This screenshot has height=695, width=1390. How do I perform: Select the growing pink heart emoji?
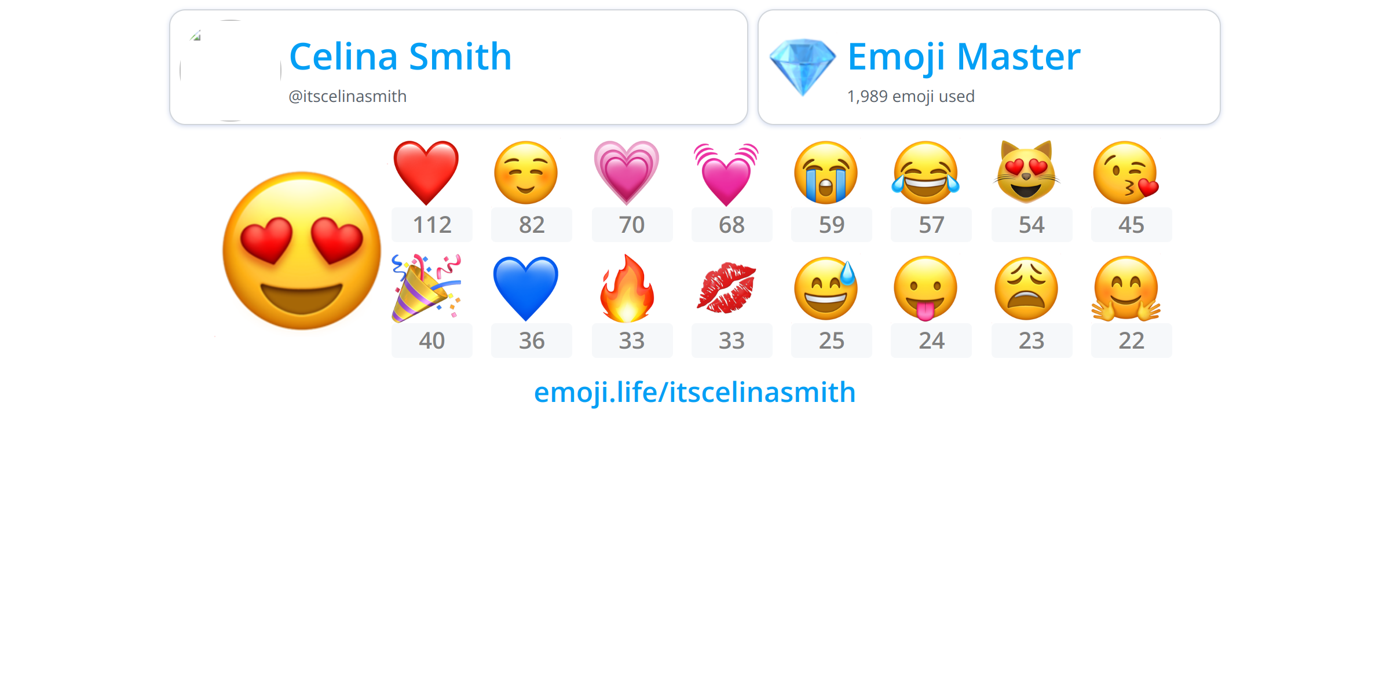(x=626, y=173)
